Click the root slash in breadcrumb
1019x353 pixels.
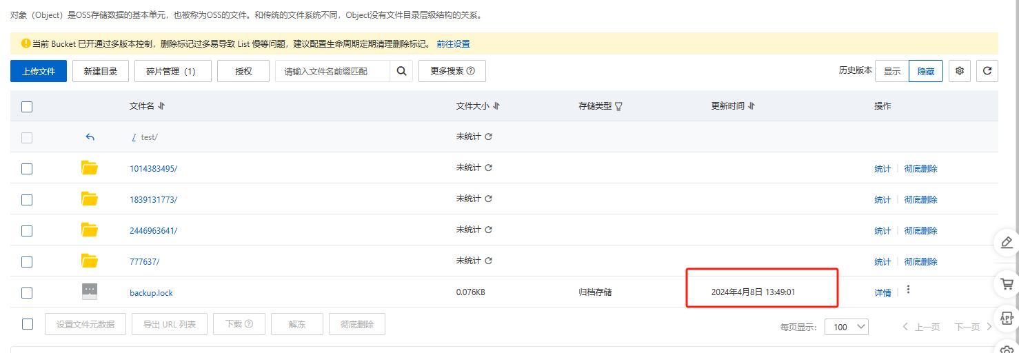(133, 137)
